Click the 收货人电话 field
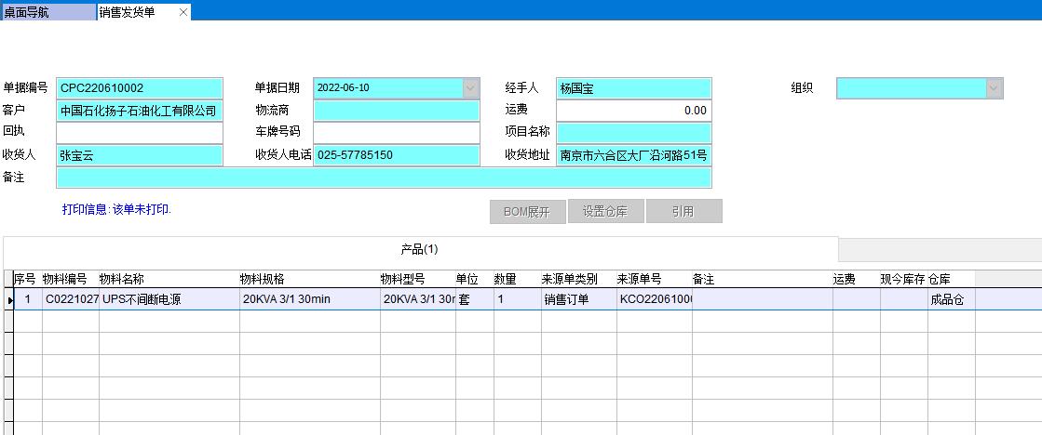 click(396, 155)
